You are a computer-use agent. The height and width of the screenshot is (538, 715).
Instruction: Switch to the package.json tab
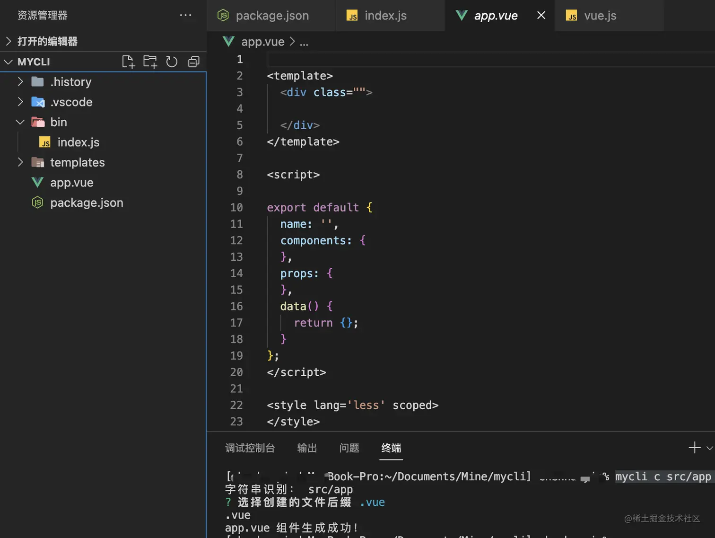coord(271,15)
